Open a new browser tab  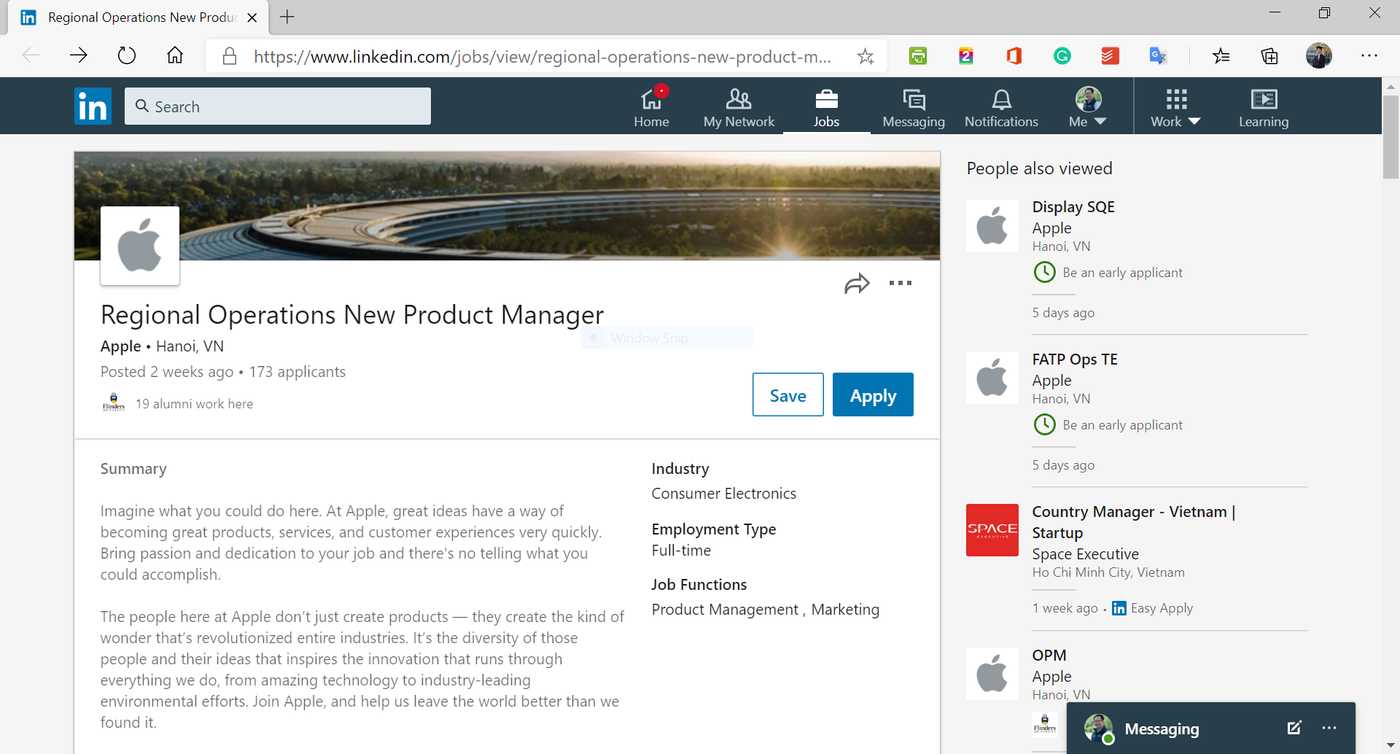coord(287,17)
